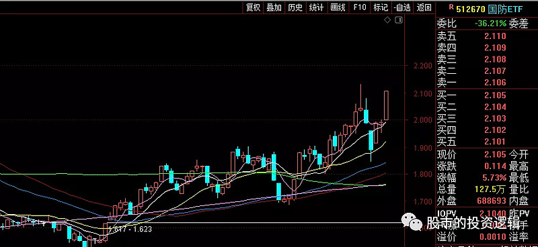538x247 pixels.
Task: Click the 卖五 ask price 2.110
Action: pyautogui.click(x=496, y=36)
